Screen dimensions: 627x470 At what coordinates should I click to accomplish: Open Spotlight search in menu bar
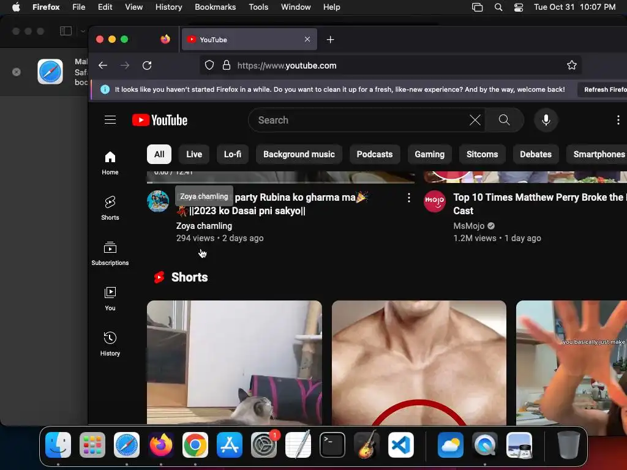498,7
